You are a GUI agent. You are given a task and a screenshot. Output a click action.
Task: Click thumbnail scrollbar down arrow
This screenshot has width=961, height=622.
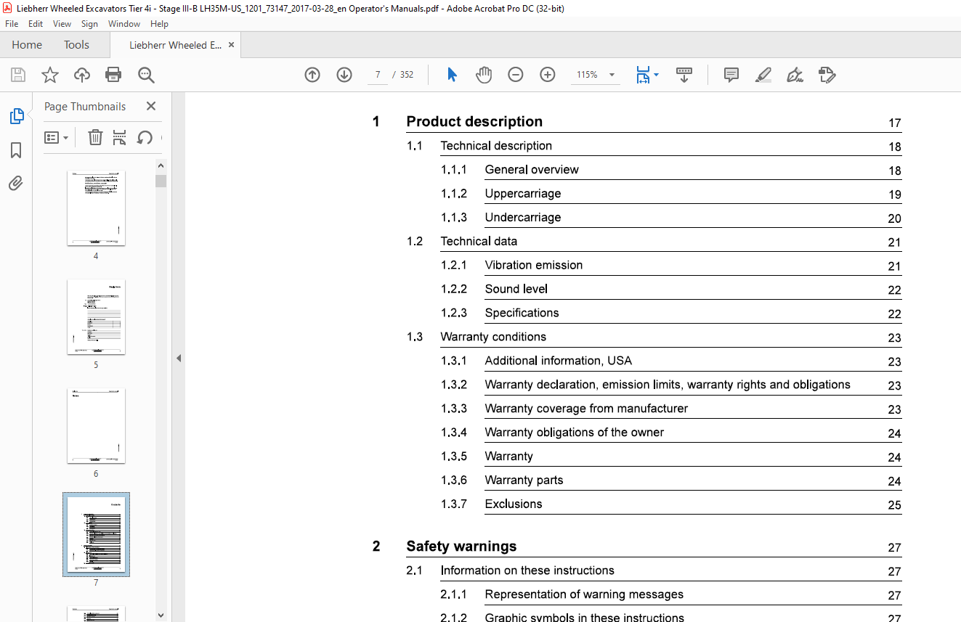tap(161, 615)
